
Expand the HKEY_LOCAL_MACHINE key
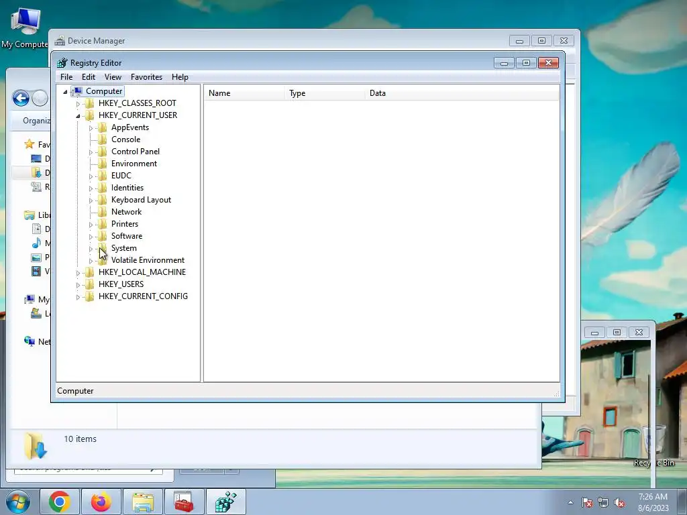(x=78, y=272)
